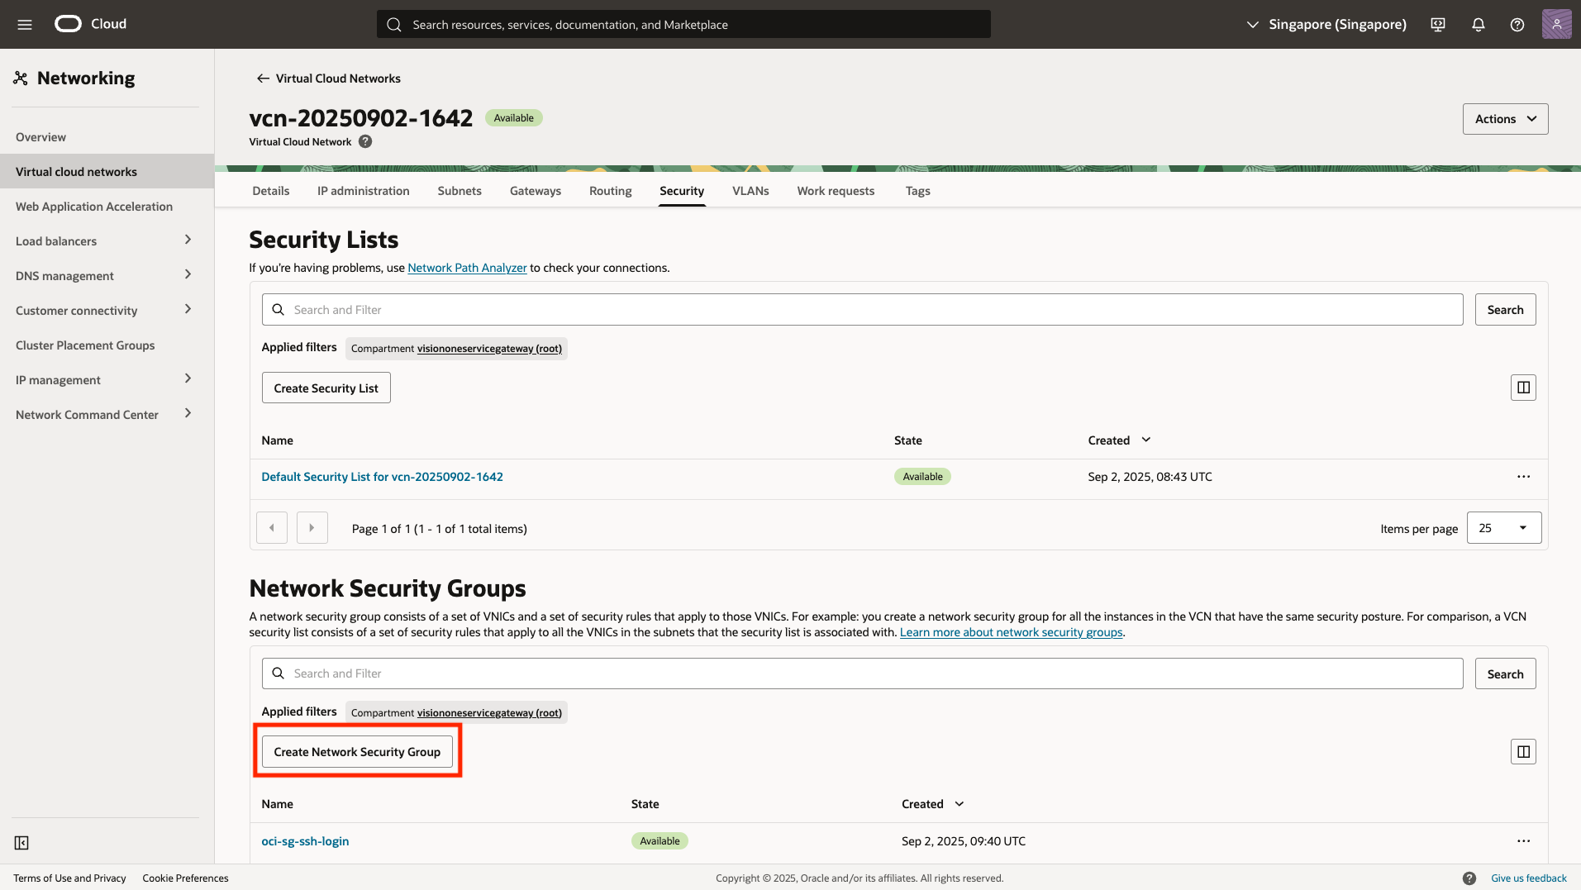Expand the Load balancers submenu
The image size is (1581, 890).
[188, 240]
